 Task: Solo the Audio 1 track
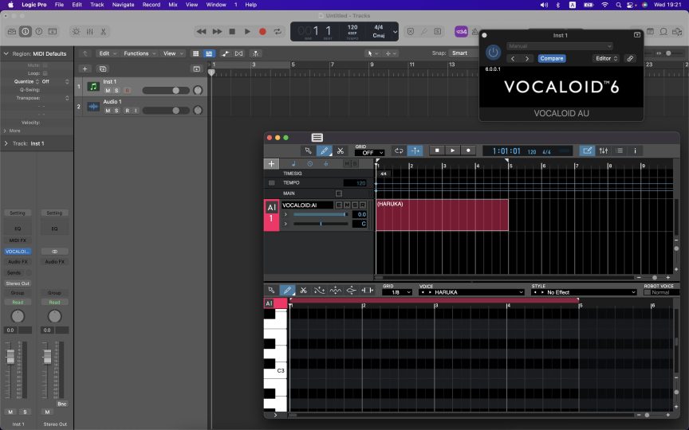coord(116,111)
